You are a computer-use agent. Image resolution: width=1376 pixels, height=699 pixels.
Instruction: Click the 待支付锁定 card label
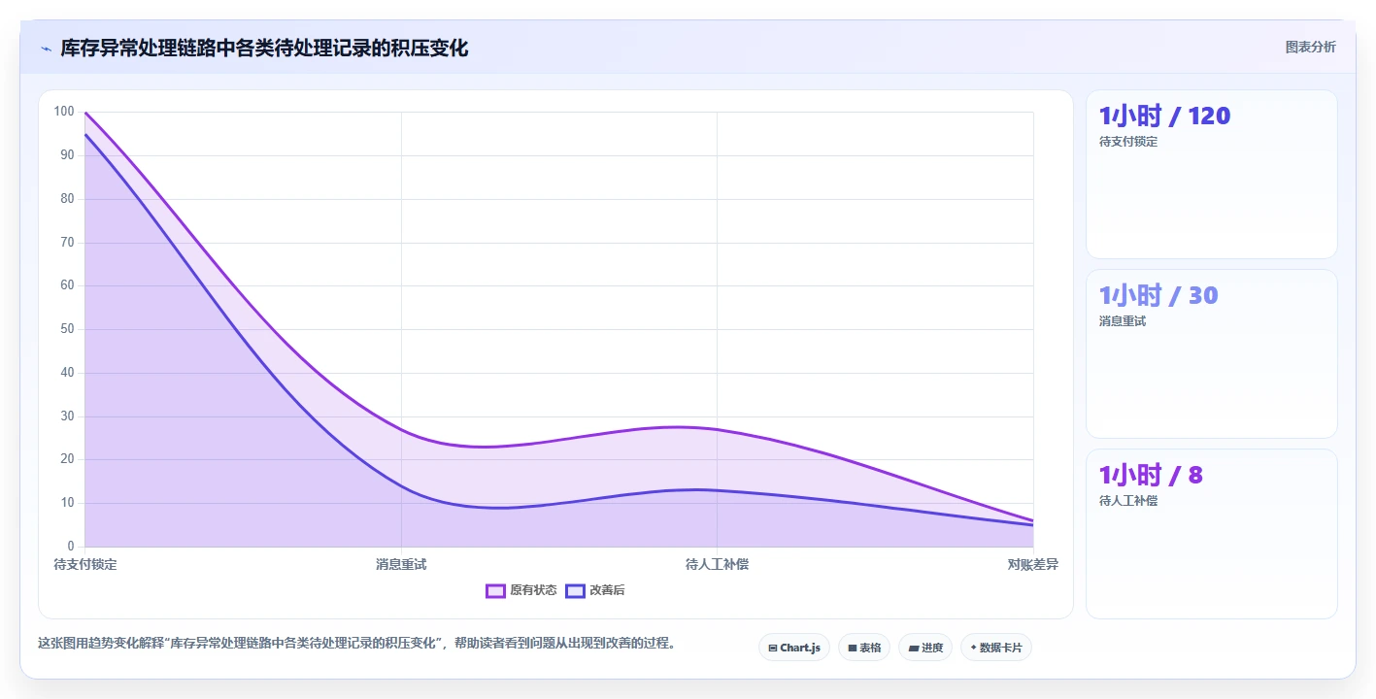click(x=1128, y=142)
